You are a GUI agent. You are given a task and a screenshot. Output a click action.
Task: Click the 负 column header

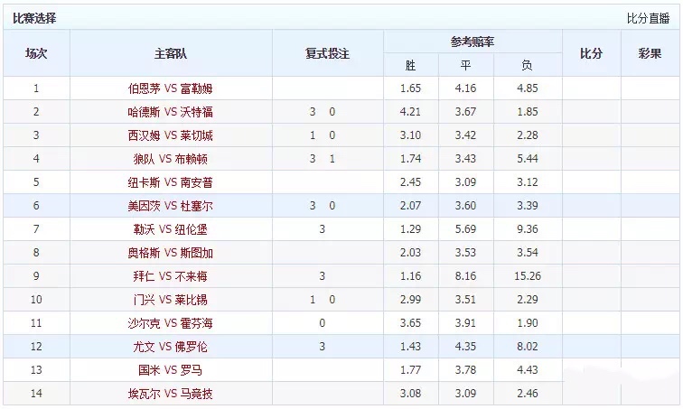click(528, 65)
